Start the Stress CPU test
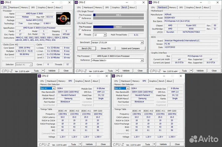The width and height of the screenshot is (222, 147). click(x=106, y=48)
